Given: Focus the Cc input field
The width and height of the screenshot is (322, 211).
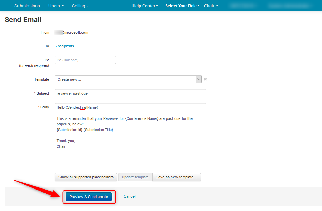Looking at the screenshot, I should tap(85, 60).
